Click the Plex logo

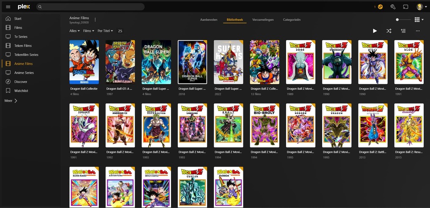pyautogui.click(x=24, y=7)
